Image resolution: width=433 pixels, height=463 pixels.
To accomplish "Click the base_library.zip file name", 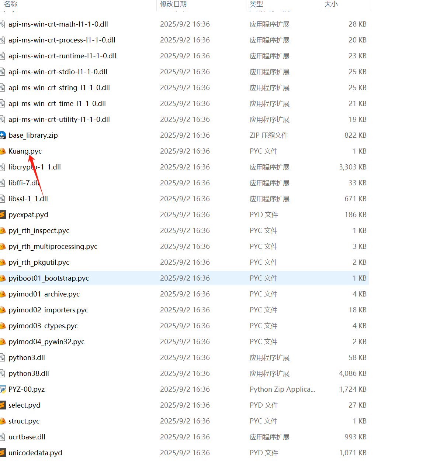I will [x=33, y=136].
